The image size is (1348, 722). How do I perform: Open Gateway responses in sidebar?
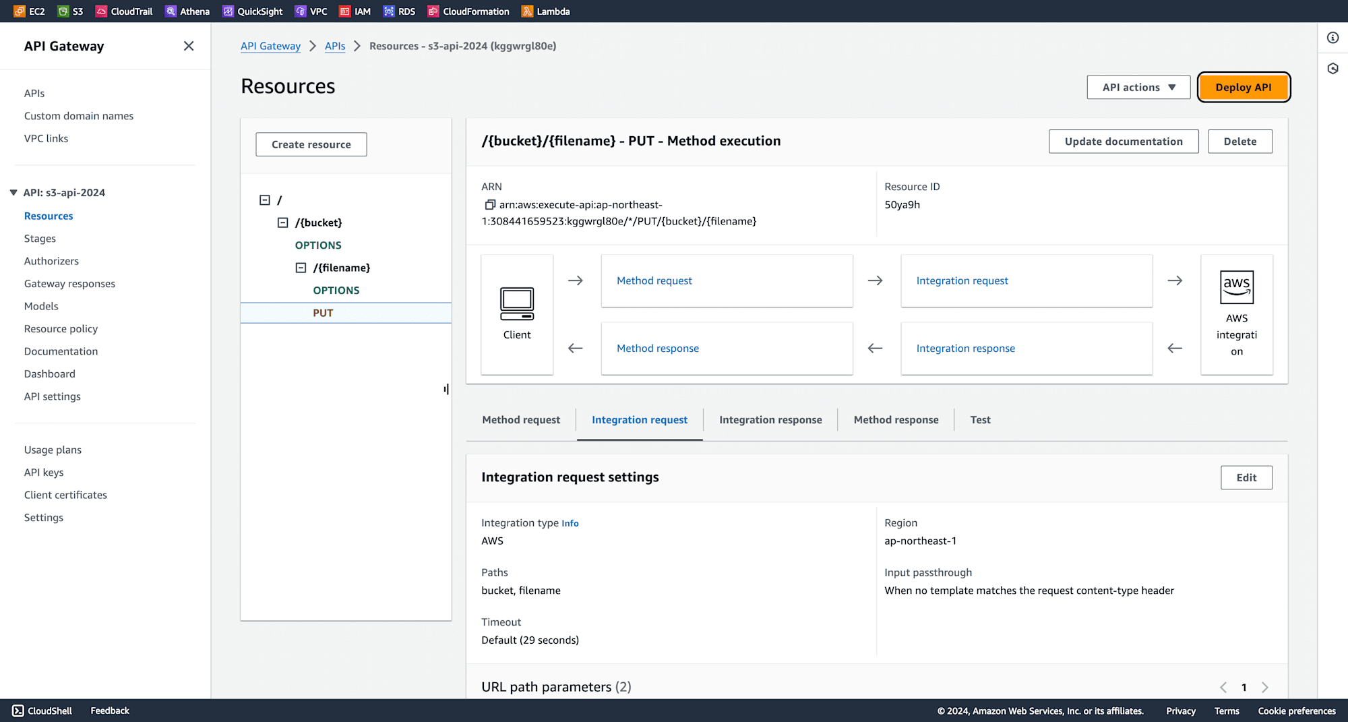click(x=69, y=284)
